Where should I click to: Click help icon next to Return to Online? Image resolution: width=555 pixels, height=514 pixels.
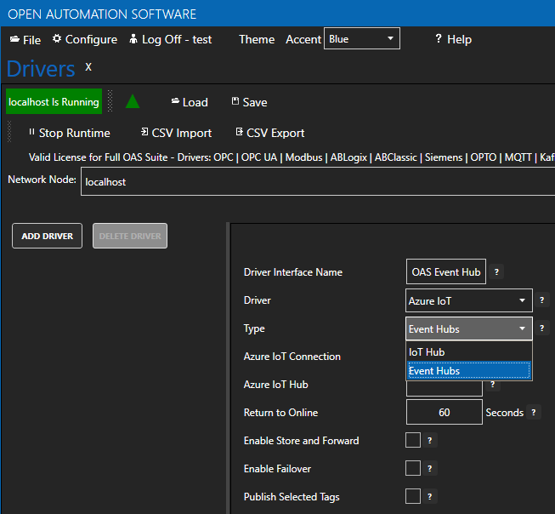tap(534, 413)
